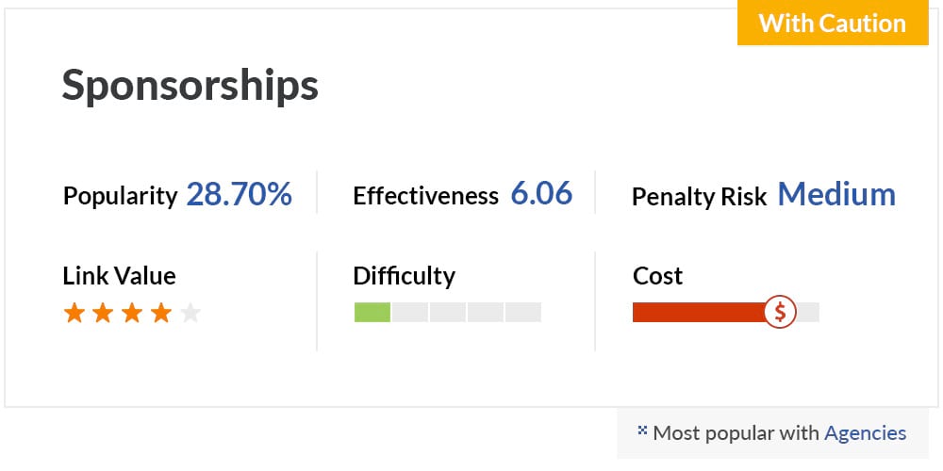This screenshot has width=943, height=471.
Task: Click the first orange Link Value star
Action: [74, 313]
